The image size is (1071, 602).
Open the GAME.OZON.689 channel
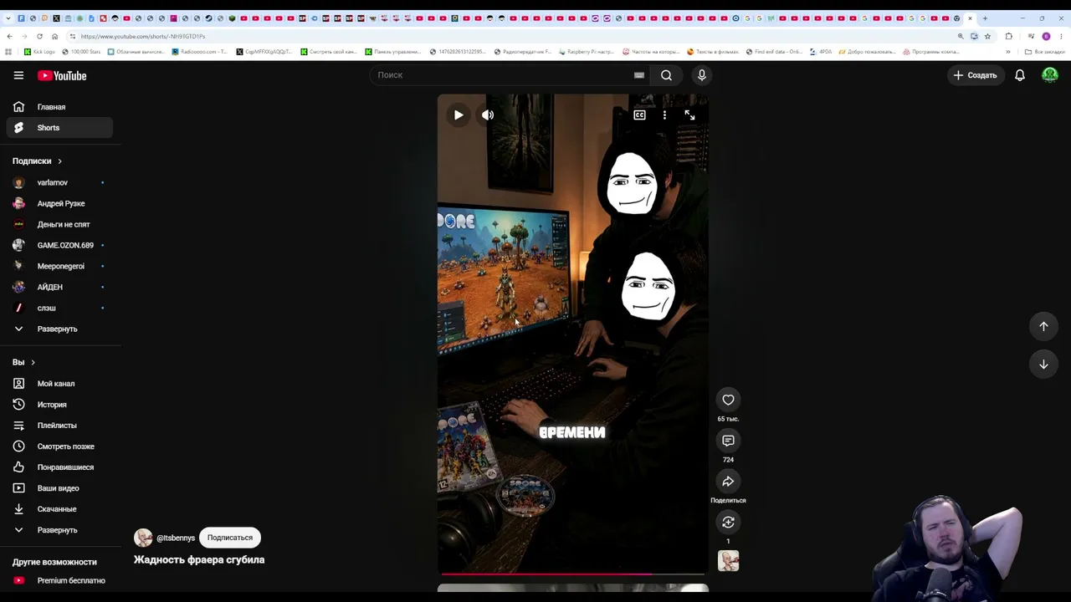(59, 245)
